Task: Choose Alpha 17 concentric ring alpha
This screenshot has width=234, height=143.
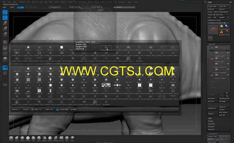Action: (x=39, y=75)
